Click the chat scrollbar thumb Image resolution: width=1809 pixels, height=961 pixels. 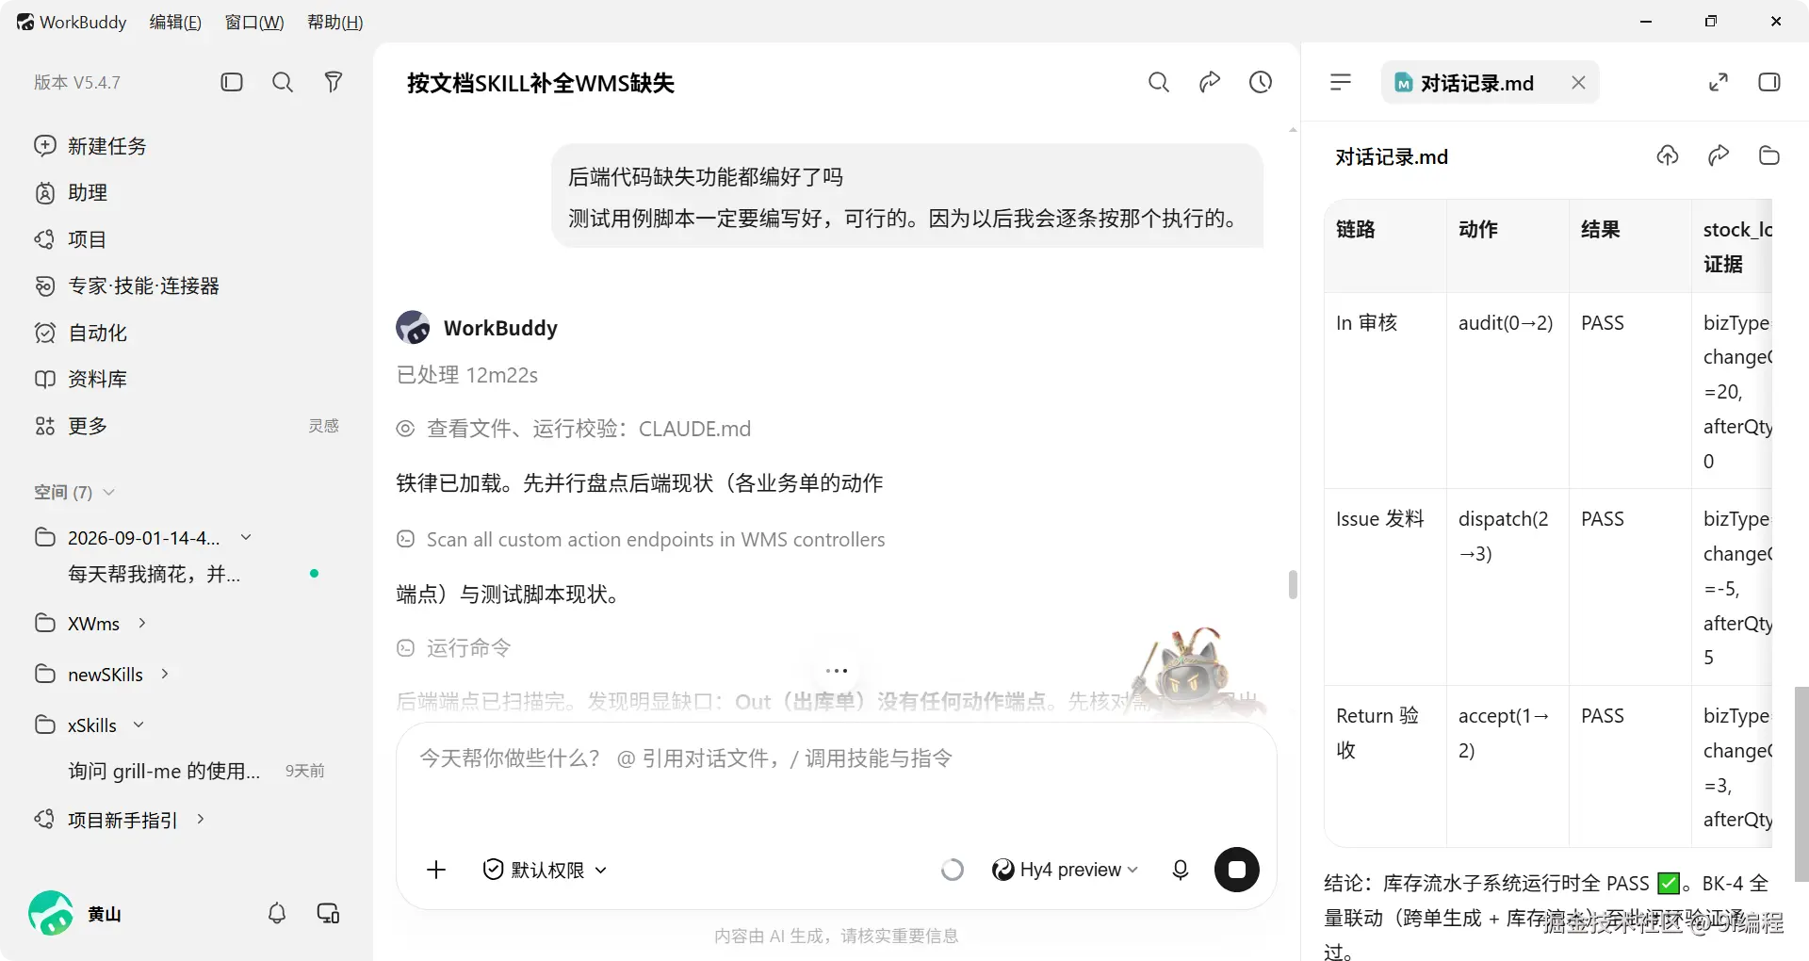[1293, 585]
